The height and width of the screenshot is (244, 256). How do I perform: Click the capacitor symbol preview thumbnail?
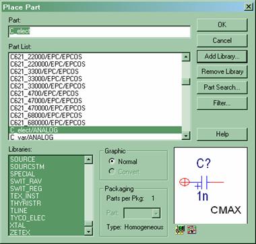pyautogui.click(x=211, y=185)
